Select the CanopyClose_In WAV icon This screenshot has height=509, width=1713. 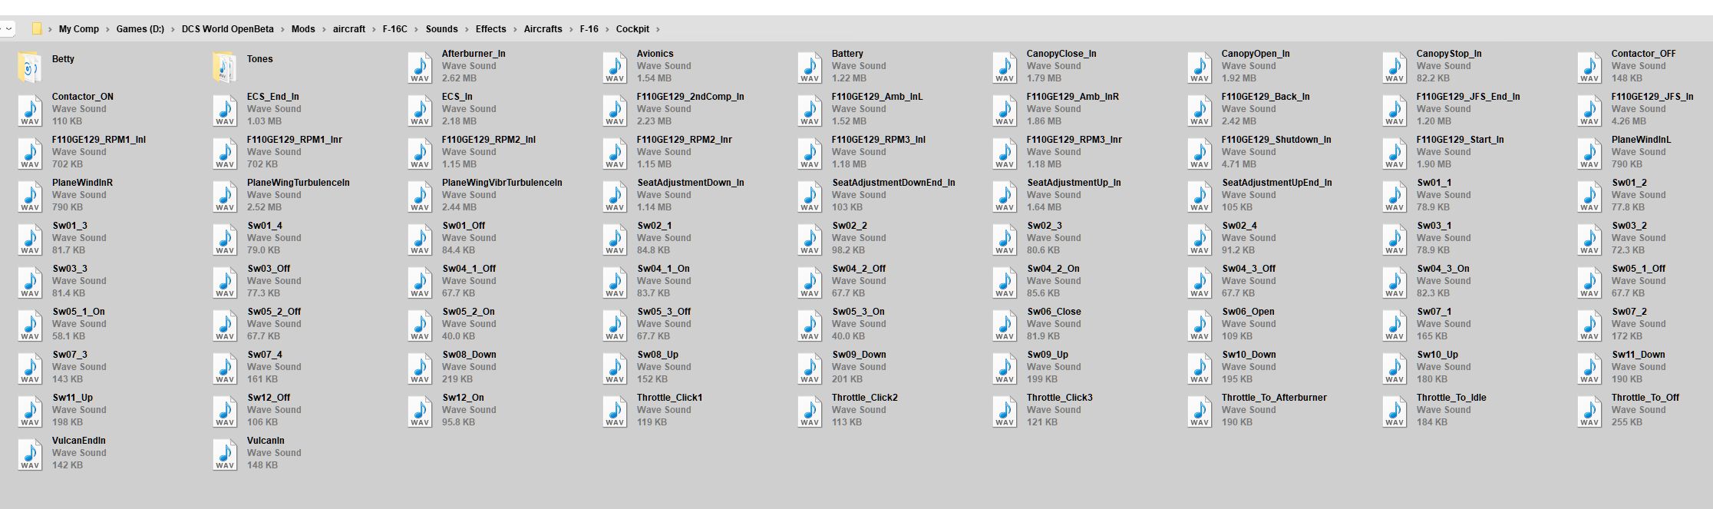coord(1005,68)
